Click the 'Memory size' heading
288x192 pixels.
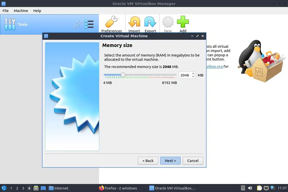[117, 45]
